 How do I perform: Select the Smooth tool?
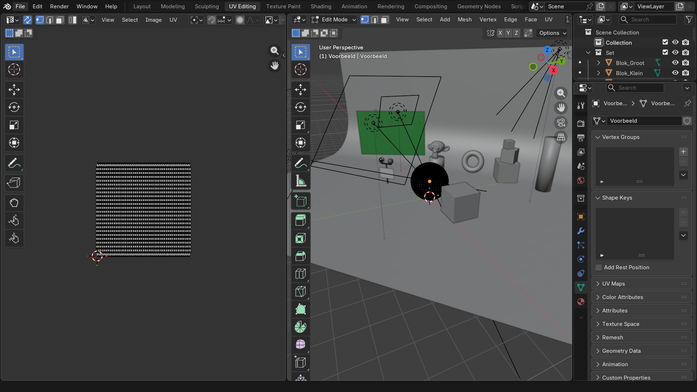click(301, 344)
